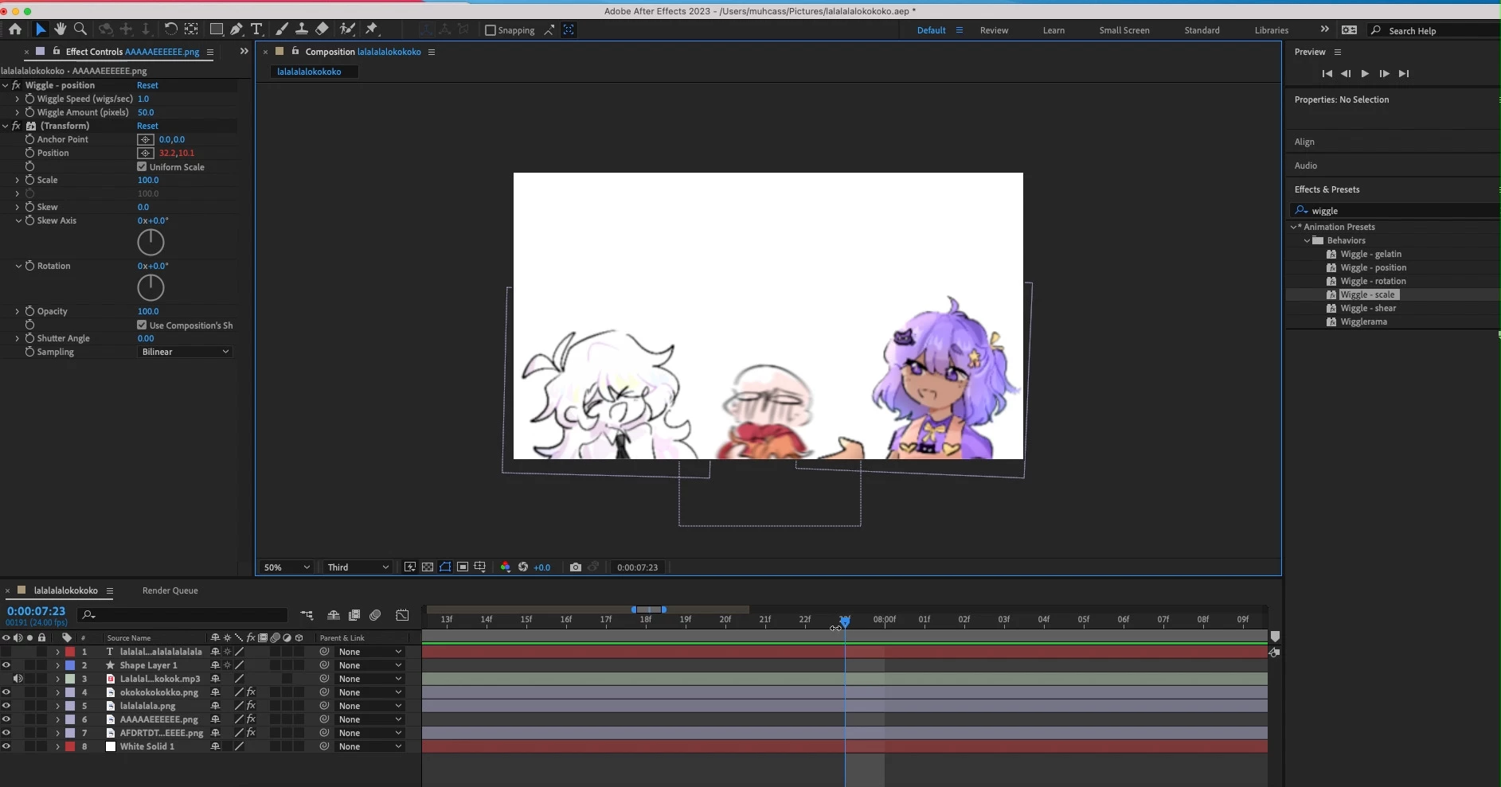
Task: Click reset exposure icon in viewer
Action: click(523, 567)
